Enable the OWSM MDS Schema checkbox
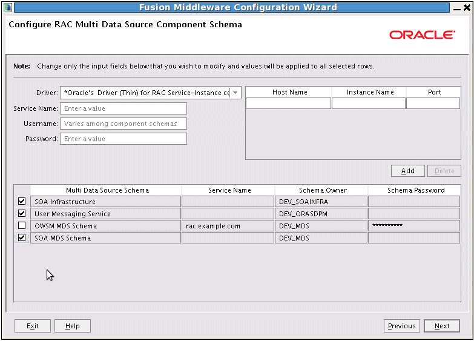Screen dimensions: 474x341 pos(22,225)
